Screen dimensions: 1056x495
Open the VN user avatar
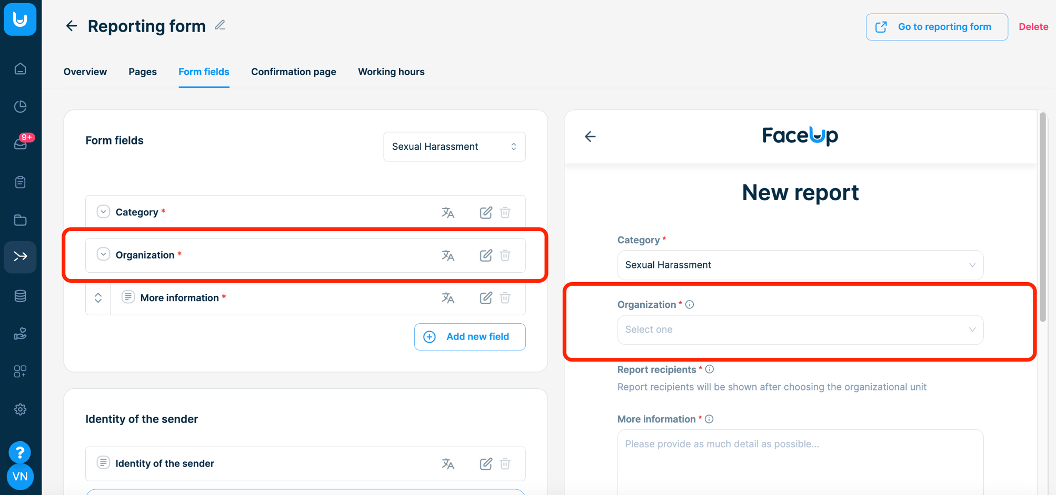tap(20, 477)
